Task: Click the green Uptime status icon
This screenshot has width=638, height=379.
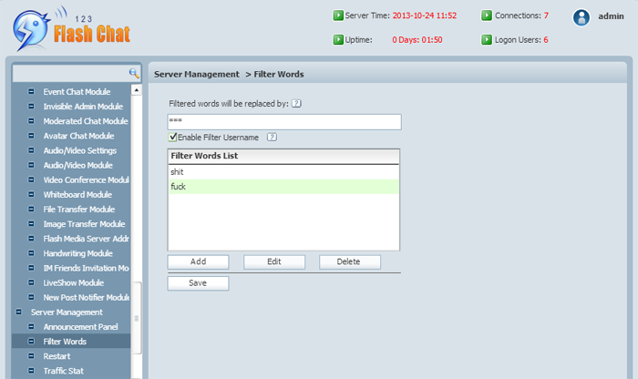Action: [338, 40]
